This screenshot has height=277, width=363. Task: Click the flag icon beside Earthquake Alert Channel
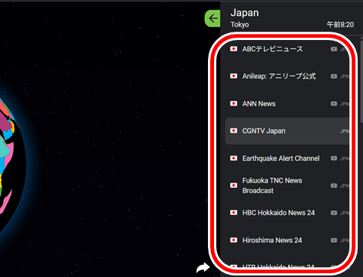click(x=234, y=159)
